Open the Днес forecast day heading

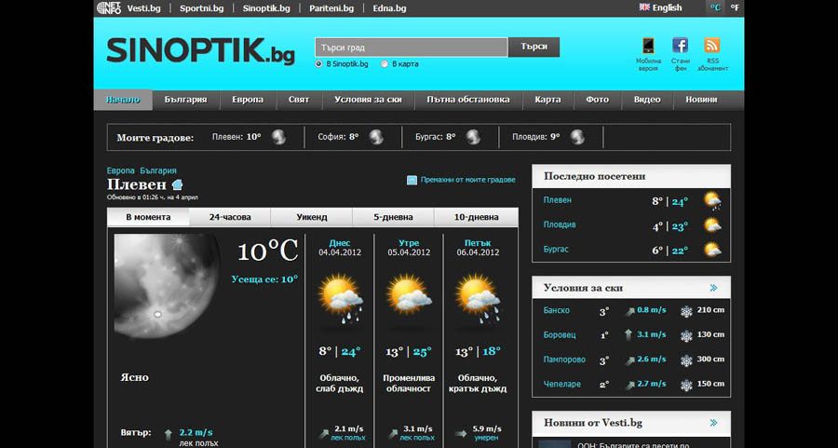point(340,243)
